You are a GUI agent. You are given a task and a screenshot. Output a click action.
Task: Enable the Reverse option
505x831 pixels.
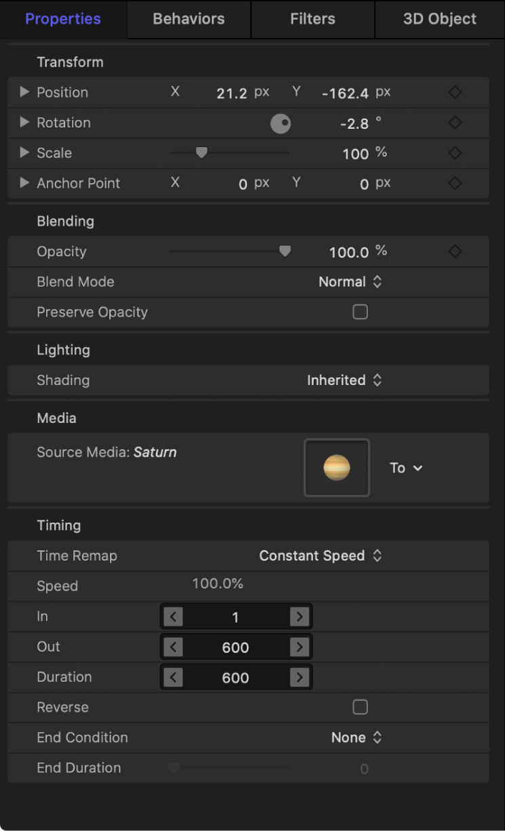coord(360,707)
